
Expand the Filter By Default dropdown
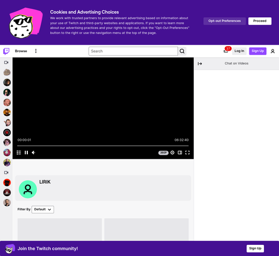click(x=43, y=209)
